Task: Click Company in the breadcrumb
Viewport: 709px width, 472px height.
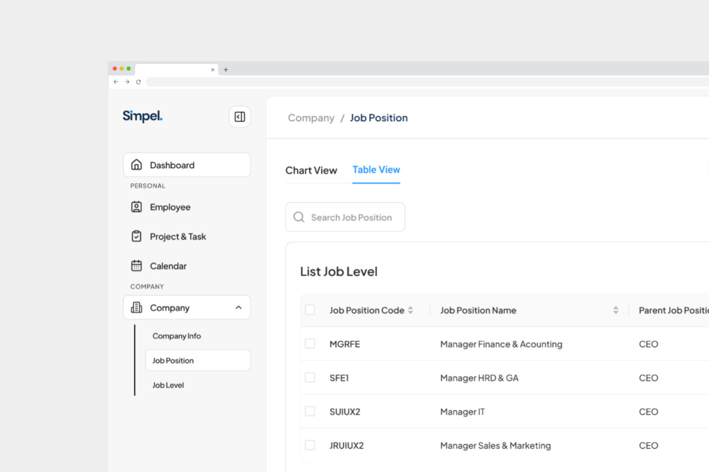Action: (x=311, y=118)
